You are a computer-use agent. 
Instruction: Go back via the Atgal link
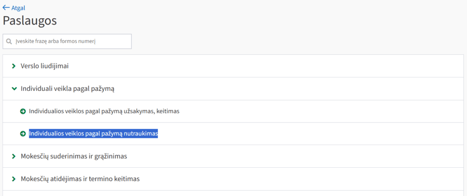[x=18, y=8]
